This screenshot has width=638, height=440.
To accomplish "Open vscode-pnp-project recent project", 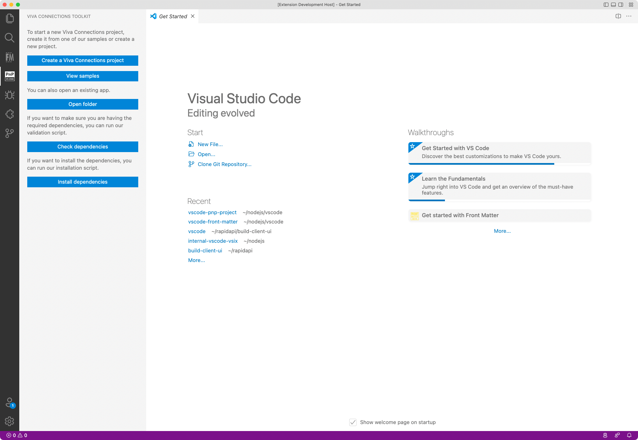I will (x=212, y=212).
